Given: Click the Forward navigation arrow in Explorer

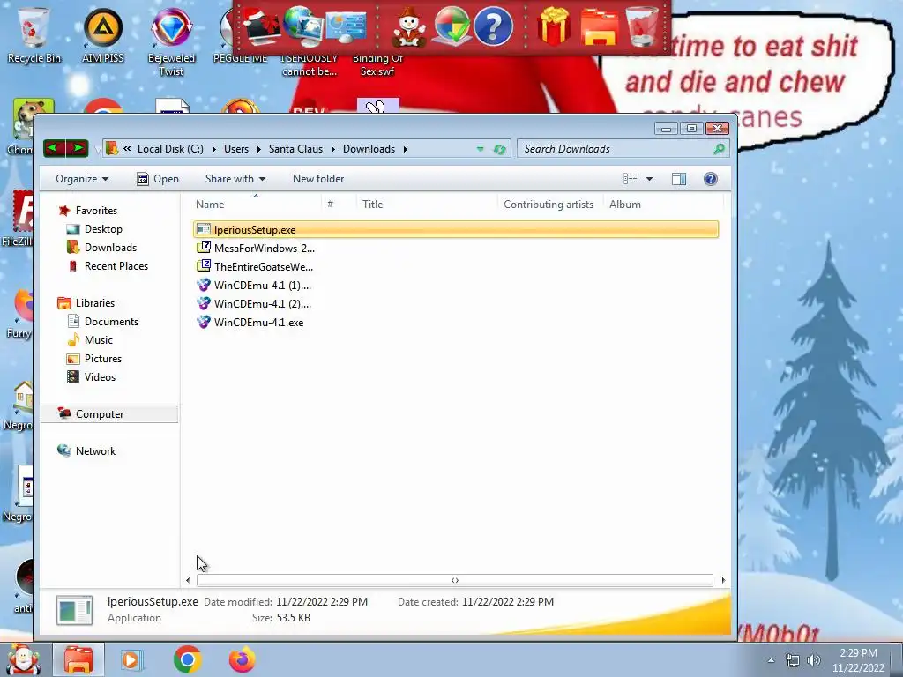Looking at the screenshot, I should pyautogui.click(x=78, y=148).
